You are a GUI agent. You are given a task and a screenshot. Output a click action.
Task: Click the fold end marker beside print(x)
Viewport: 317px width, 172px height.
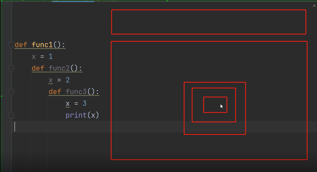11,115
